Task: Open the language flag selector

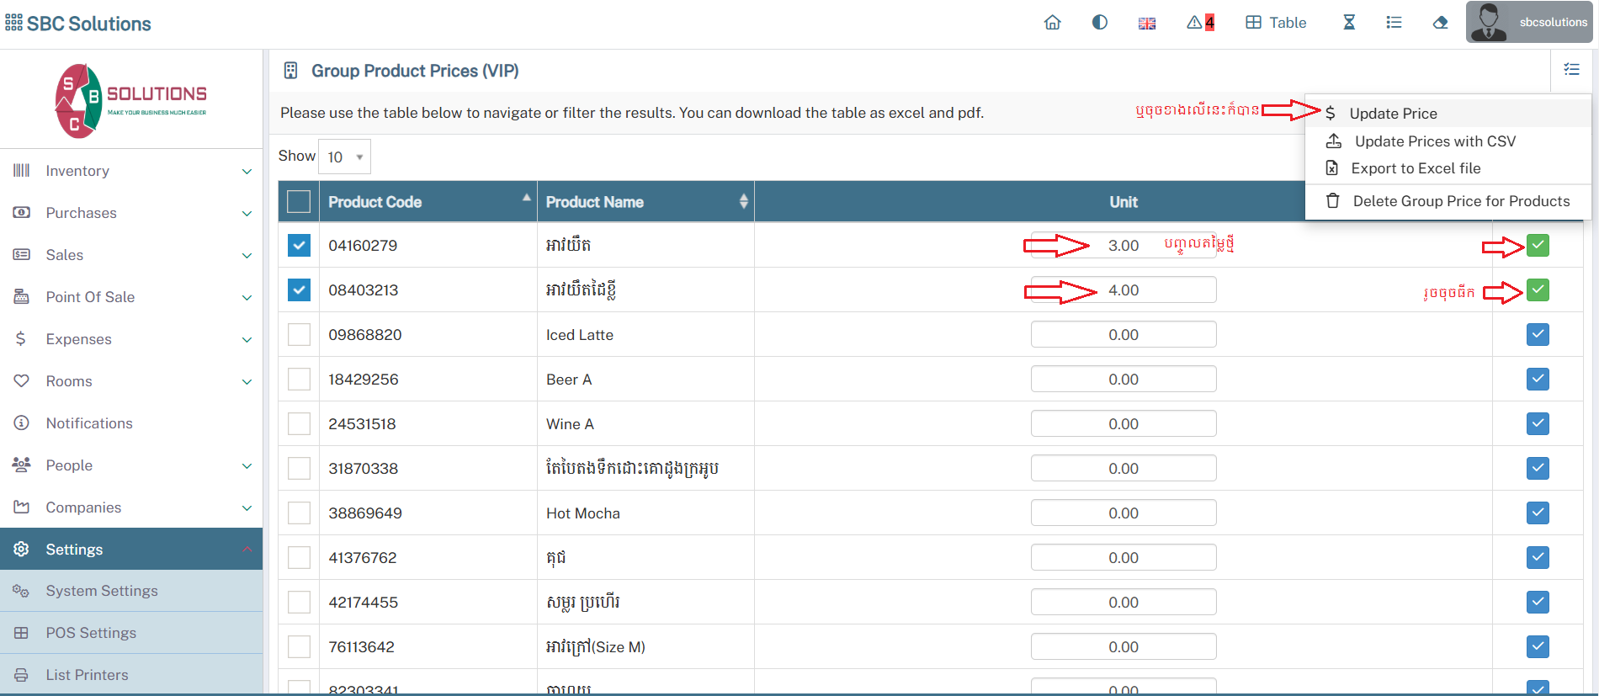Action: tap(1146, 24)
